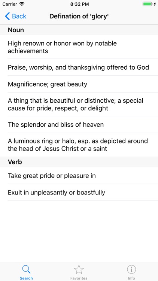Tap 'The splendor and bliss of heaven'
The width and height of the screenshot is (158, 281).
tap(79, 124)
